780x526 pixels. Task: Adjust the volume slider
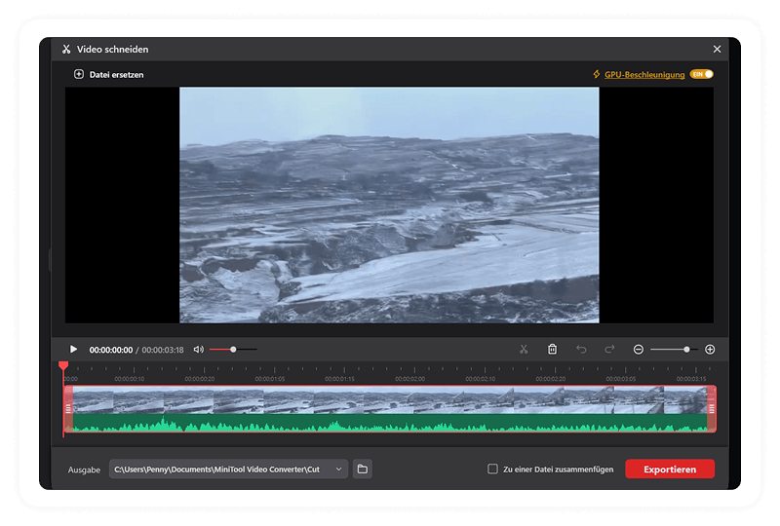233,350
